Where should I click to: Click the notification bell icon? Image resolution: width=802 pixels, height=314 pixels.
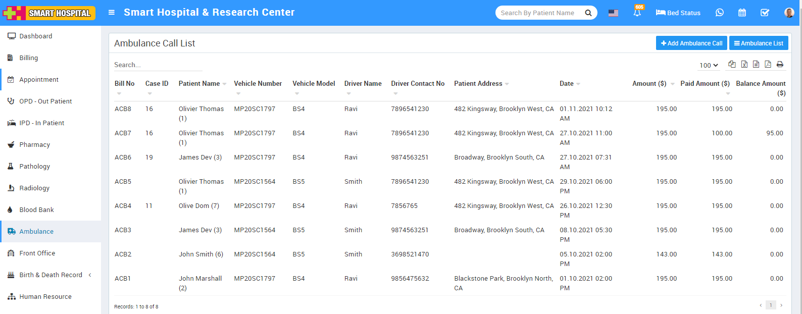coord(637,13)
